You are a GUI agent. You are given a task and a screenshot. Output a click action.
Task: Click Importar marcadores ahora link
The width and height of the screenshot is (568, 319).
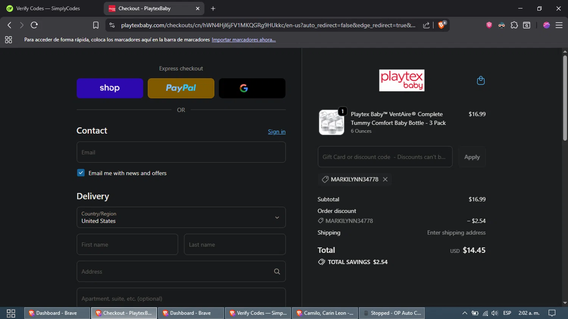click(243, 40)
